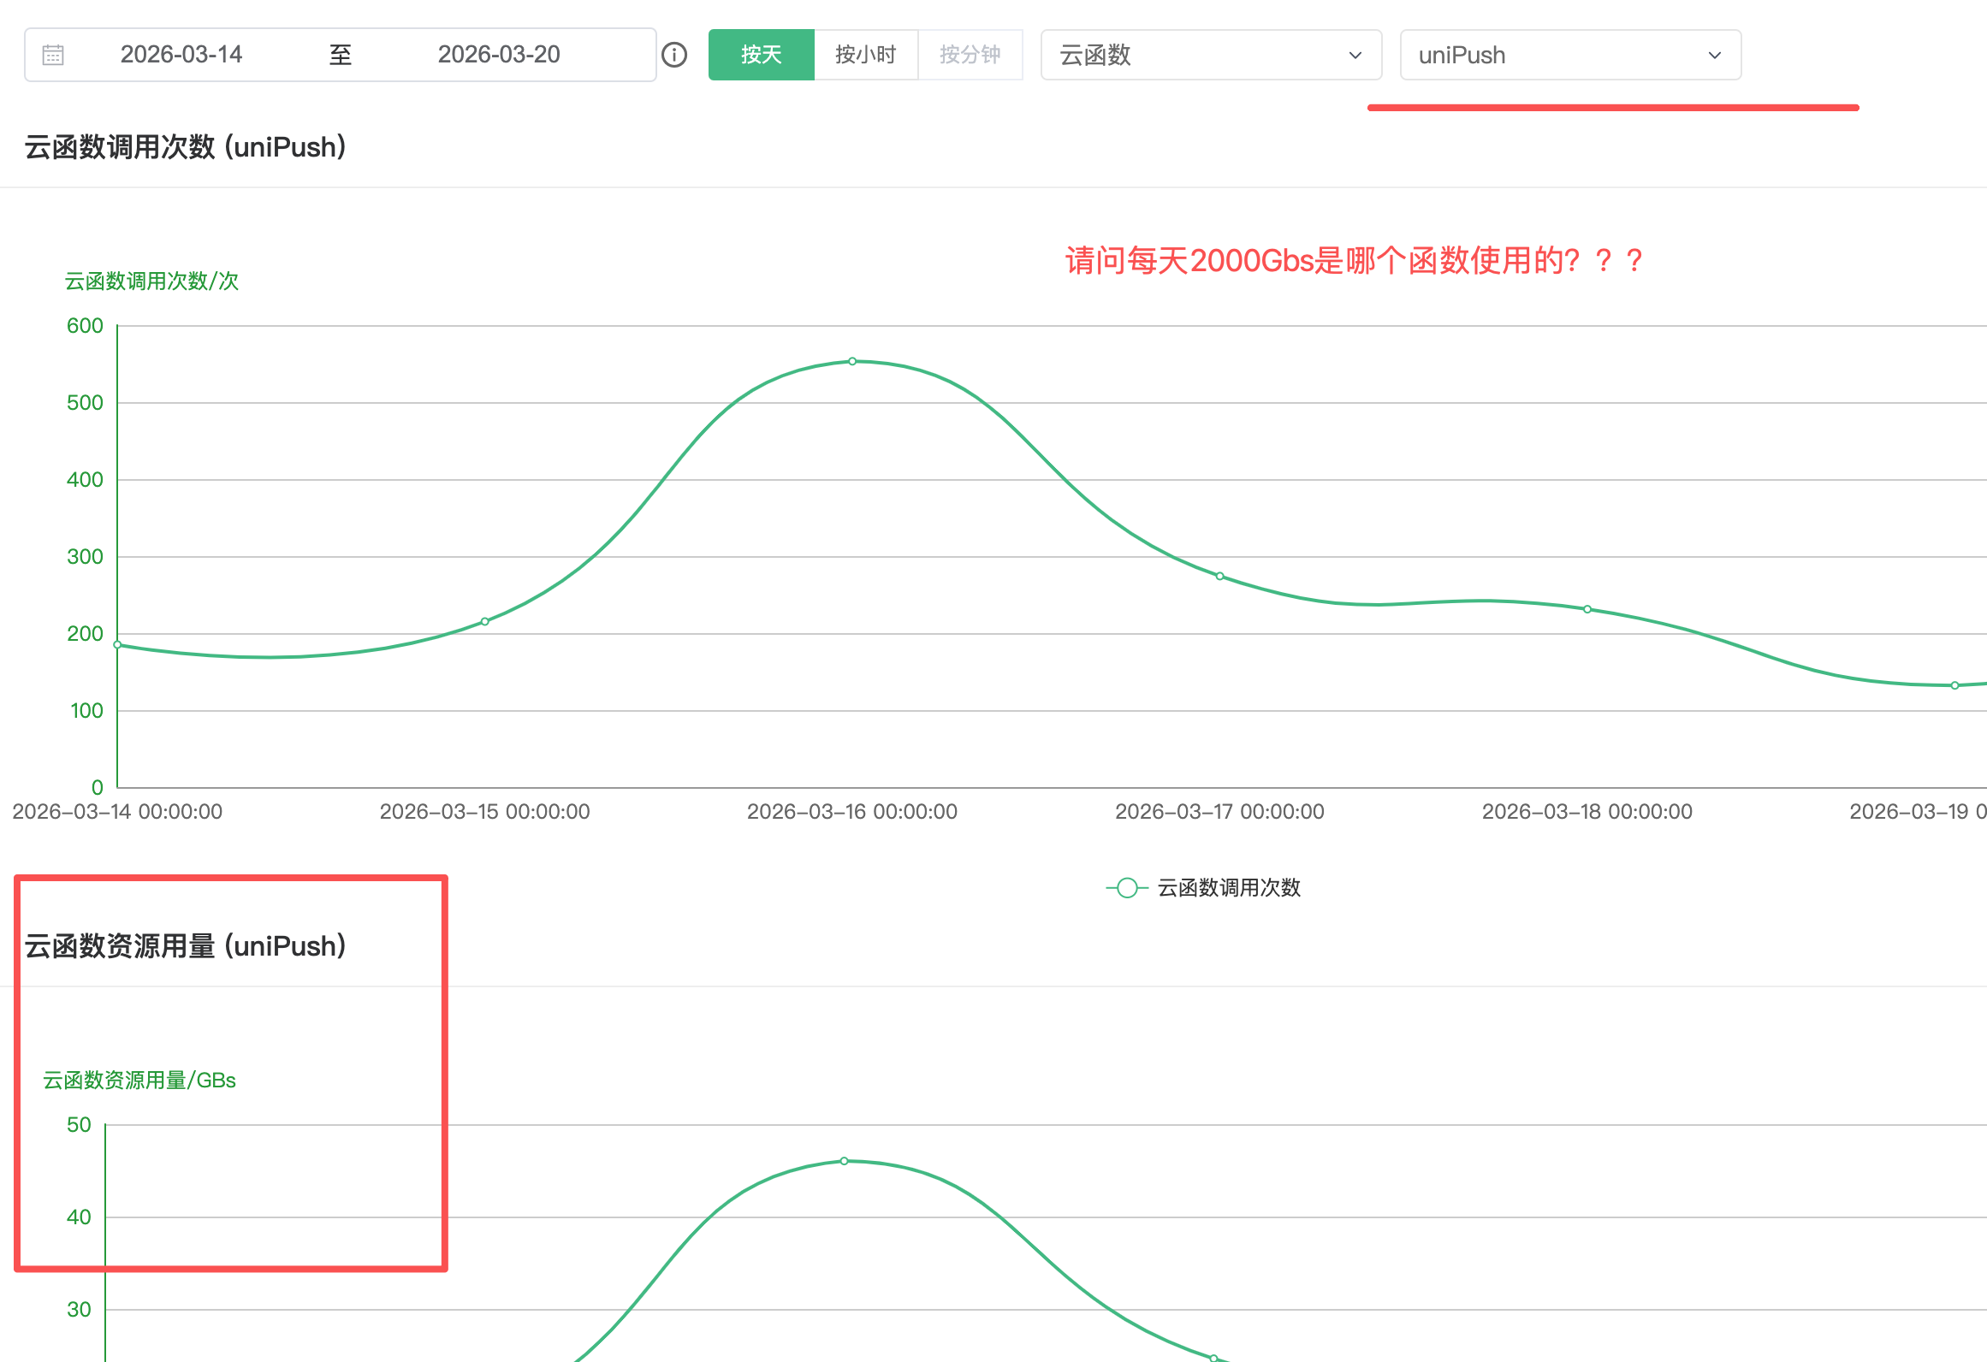Click the 2026-03-17 call count data point
This screenshot has height=1362, width=1987.
click(1219, 576)
